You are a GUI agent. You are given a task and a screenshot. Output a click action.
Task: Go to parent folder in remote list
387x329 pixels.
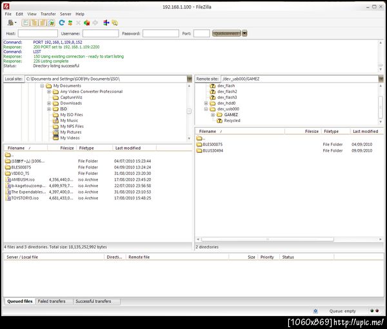tap(201, 138)
